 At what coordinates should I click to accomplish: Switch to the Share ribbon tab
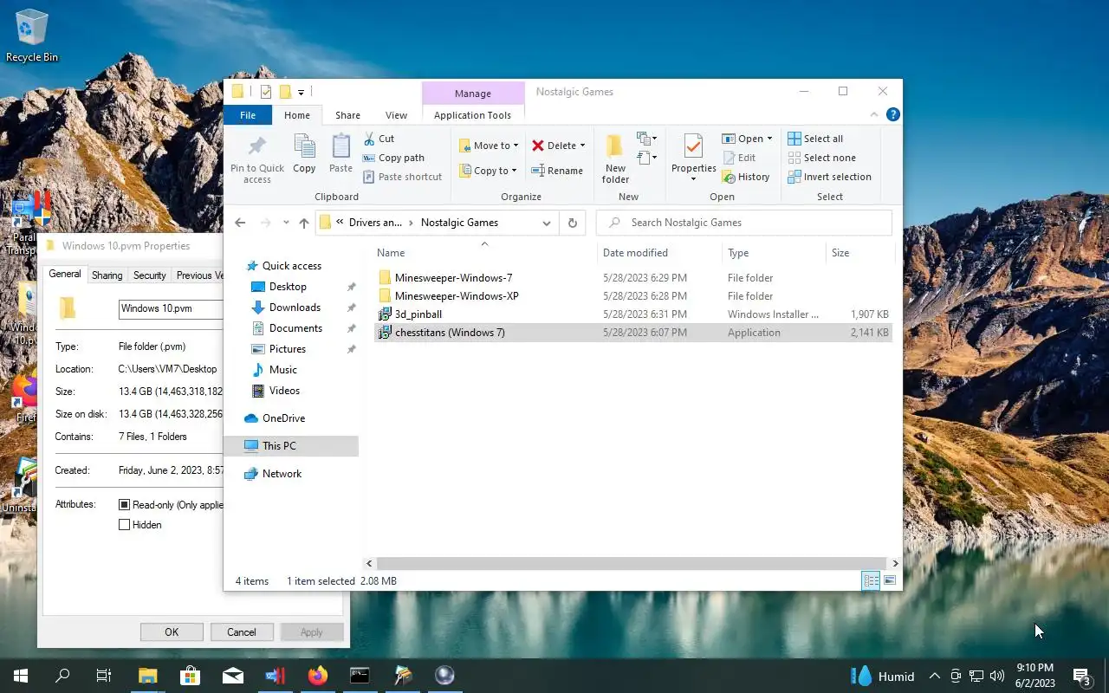347,115
